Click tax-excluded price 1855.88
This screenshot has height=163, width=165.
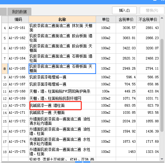tap(152, 121)
